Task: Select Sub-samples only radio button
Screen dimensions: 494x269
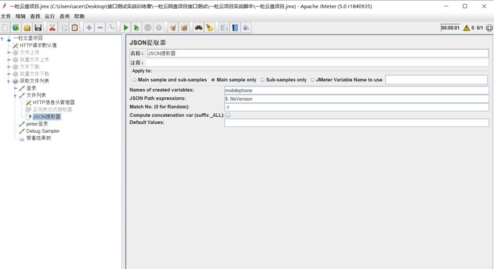Action: coord(262,80)
